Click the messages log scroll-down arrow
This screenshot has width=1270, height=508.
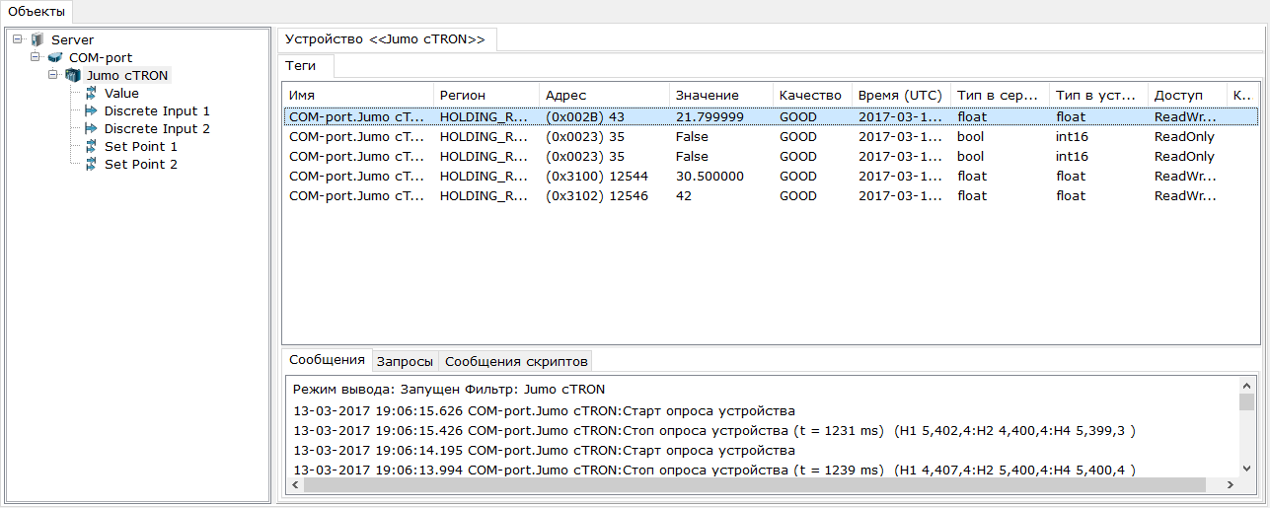pyautogui.click(x=1247, y=468)
